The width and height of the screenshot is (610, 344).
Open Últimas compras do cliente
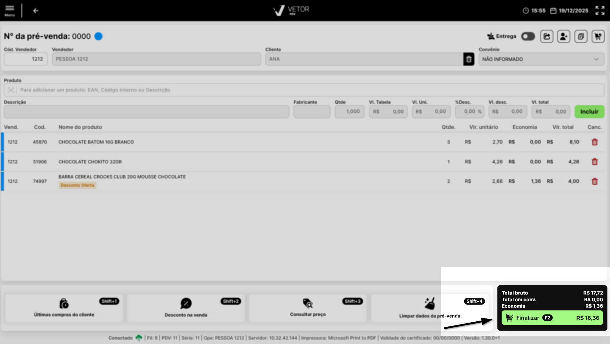point(64,308)
